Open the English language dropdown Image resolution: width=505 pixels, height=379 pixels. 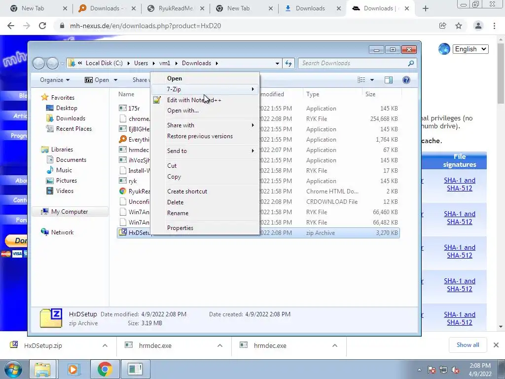point(470,49)
